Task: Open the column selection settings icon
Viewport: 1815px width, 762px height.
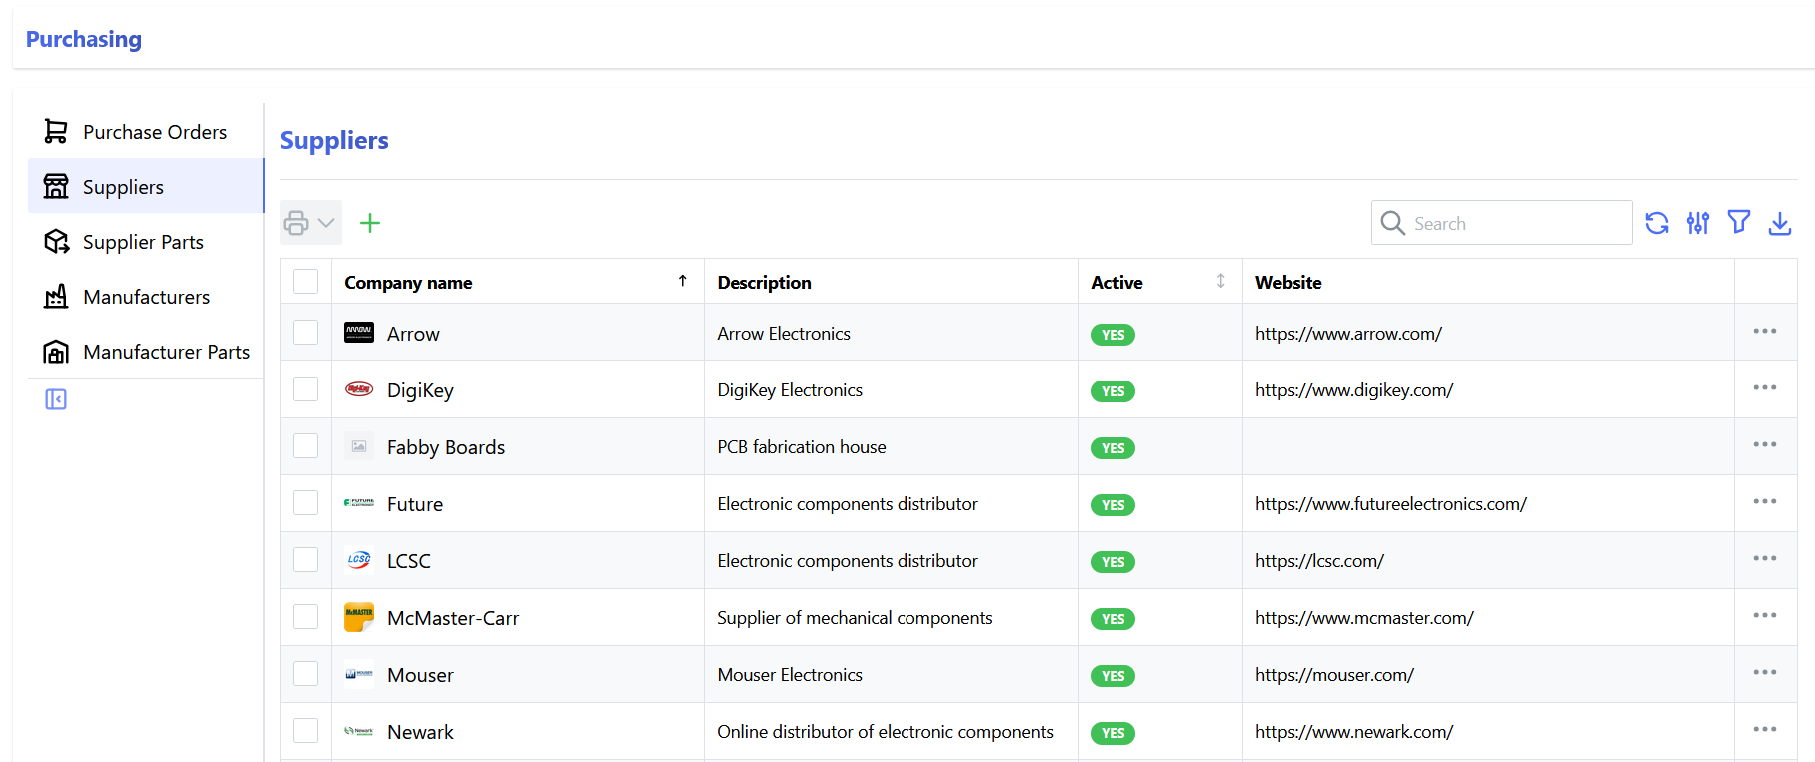Action: click(x=1697, y=223)
